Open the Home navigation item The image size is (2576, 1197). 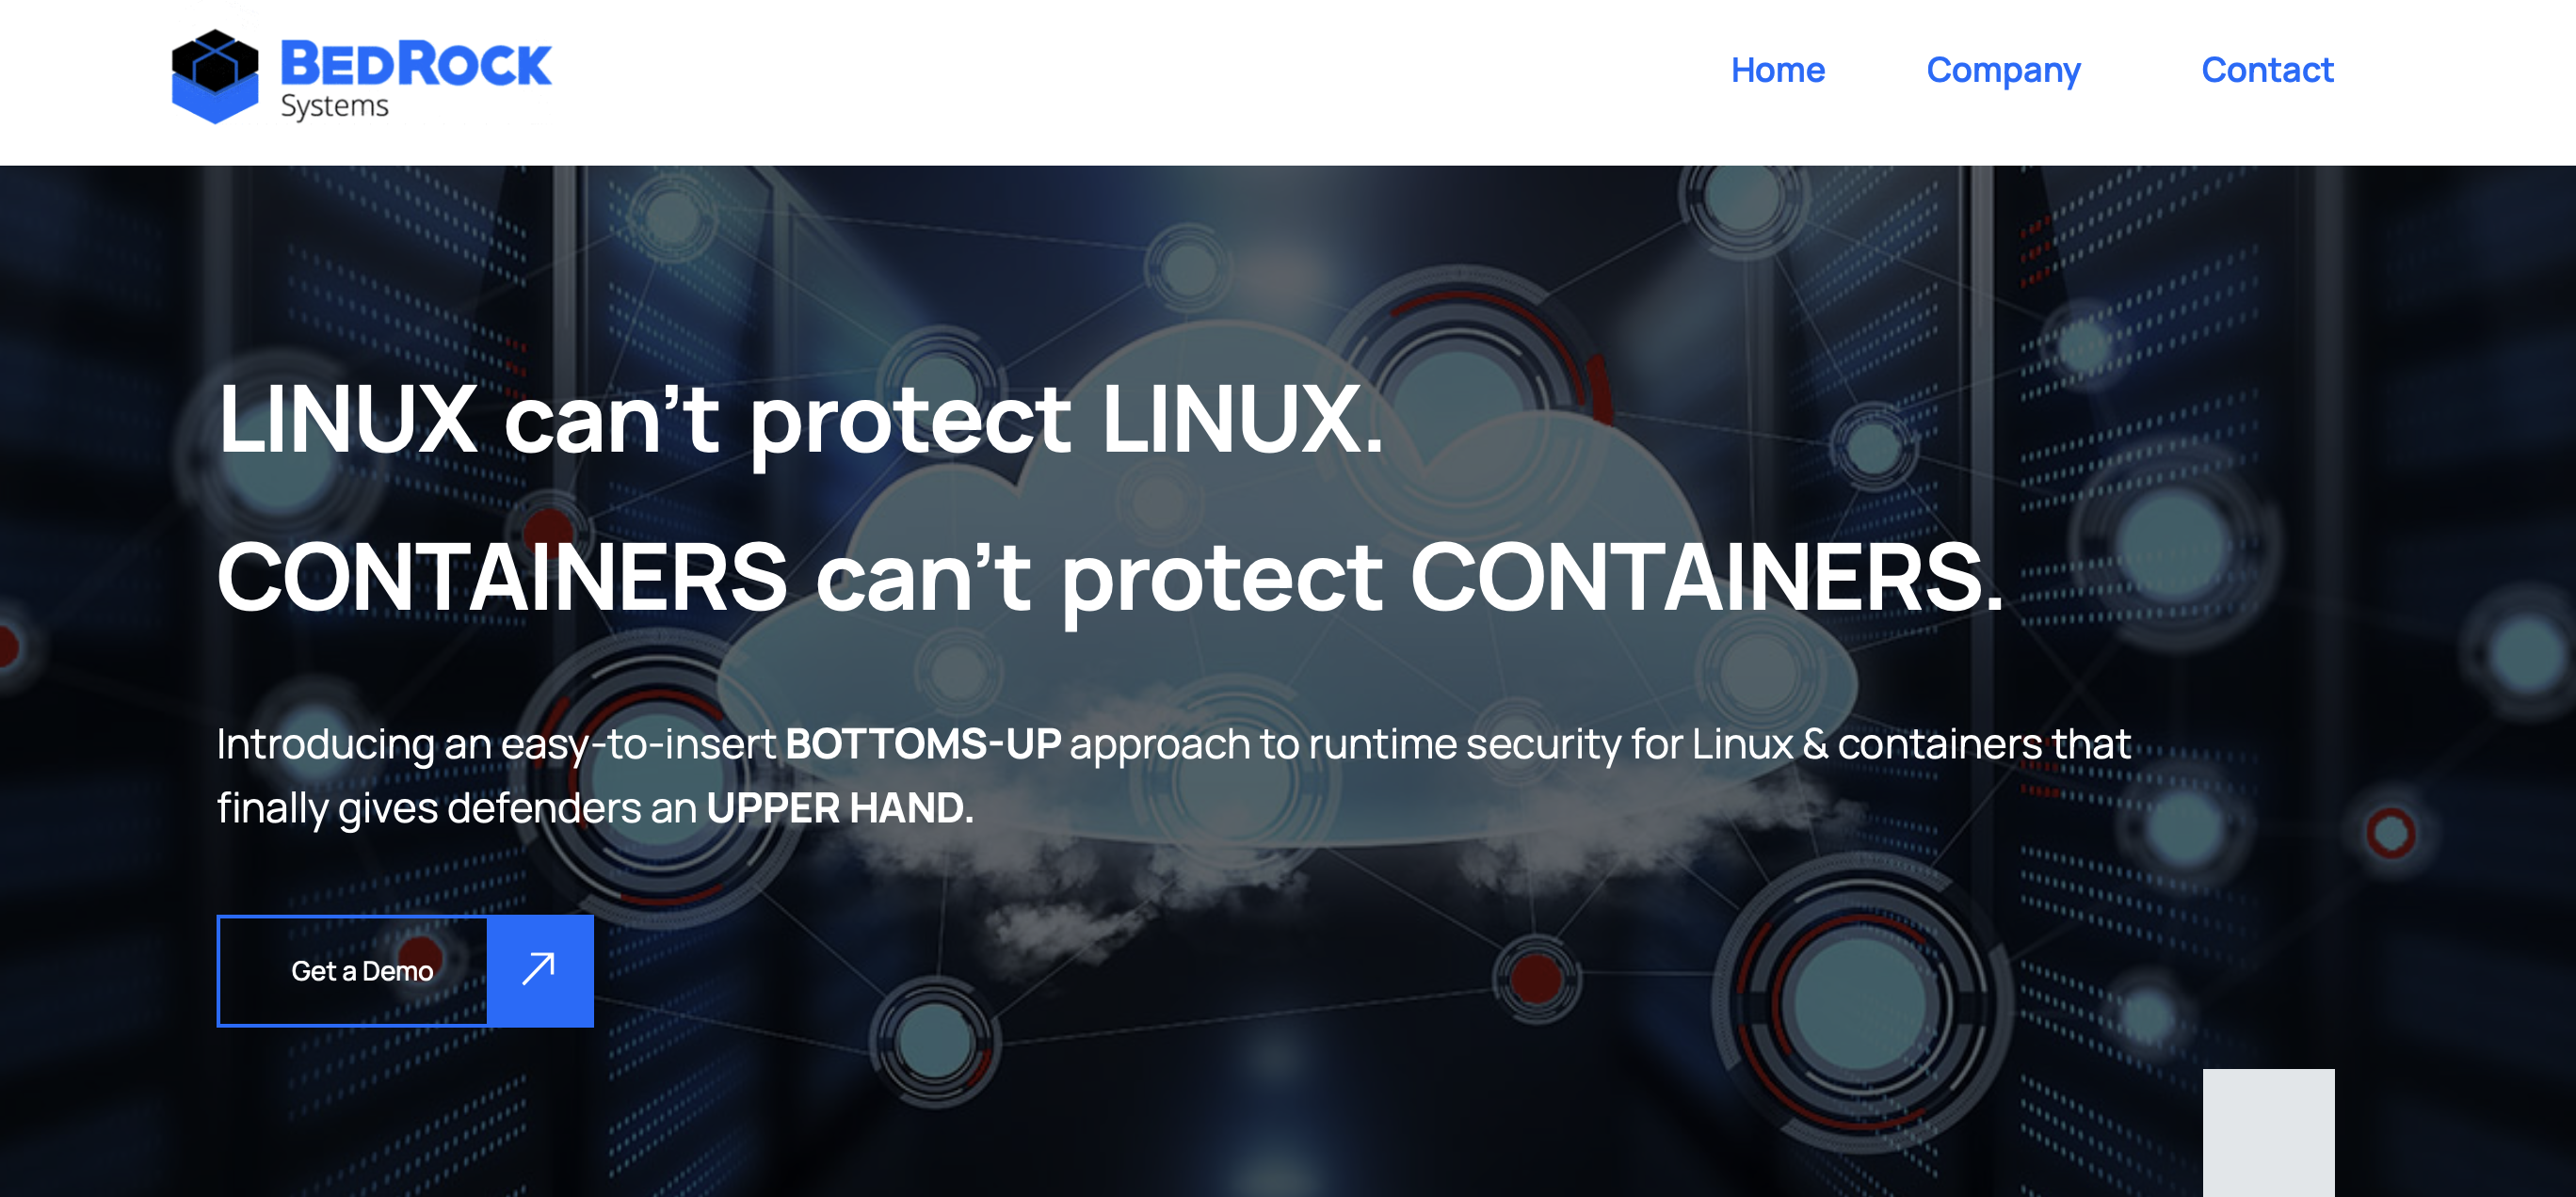(1778, 70)
